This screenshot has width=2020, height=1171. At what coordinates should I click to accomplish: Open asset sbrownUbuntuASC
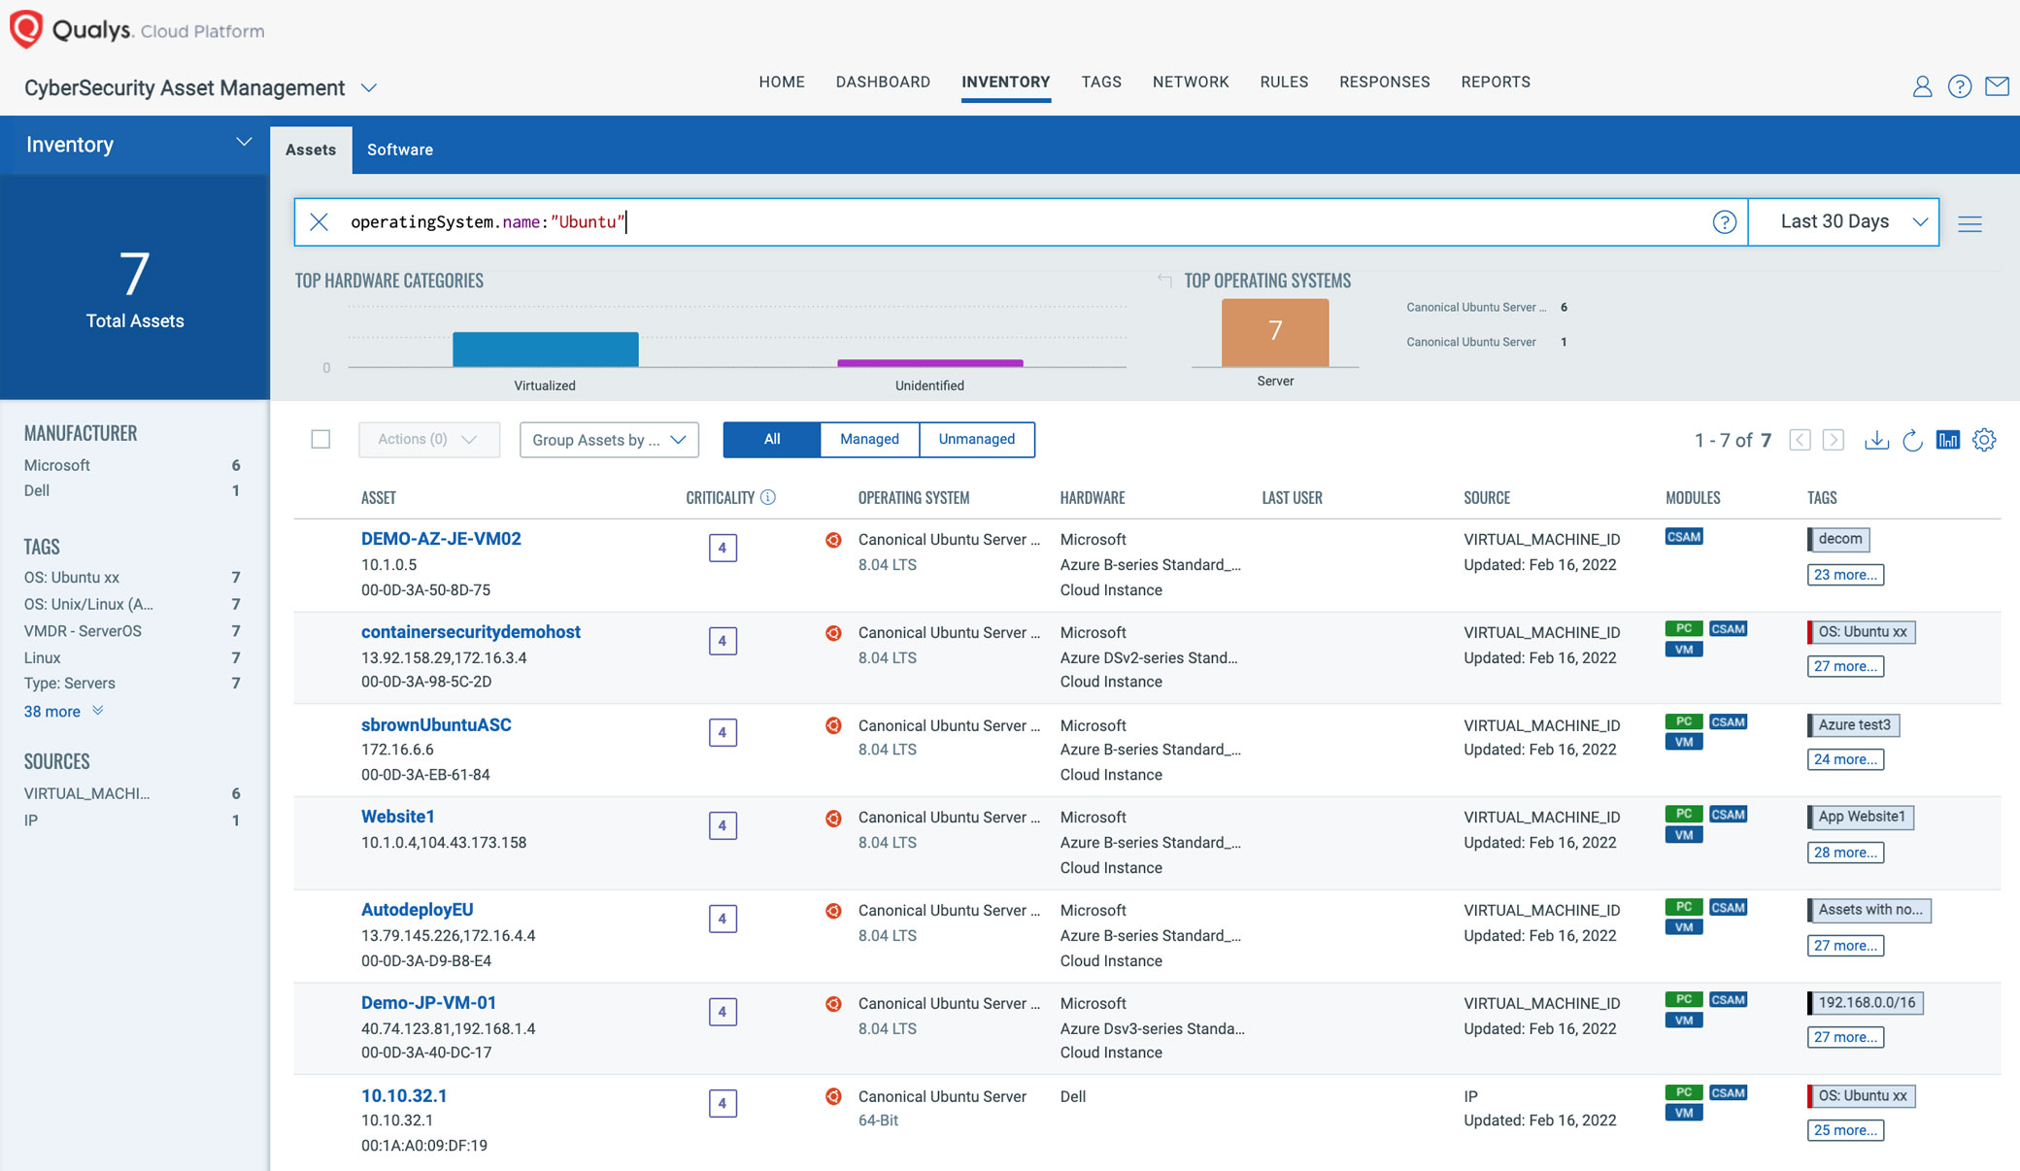[x=436, y=725]
